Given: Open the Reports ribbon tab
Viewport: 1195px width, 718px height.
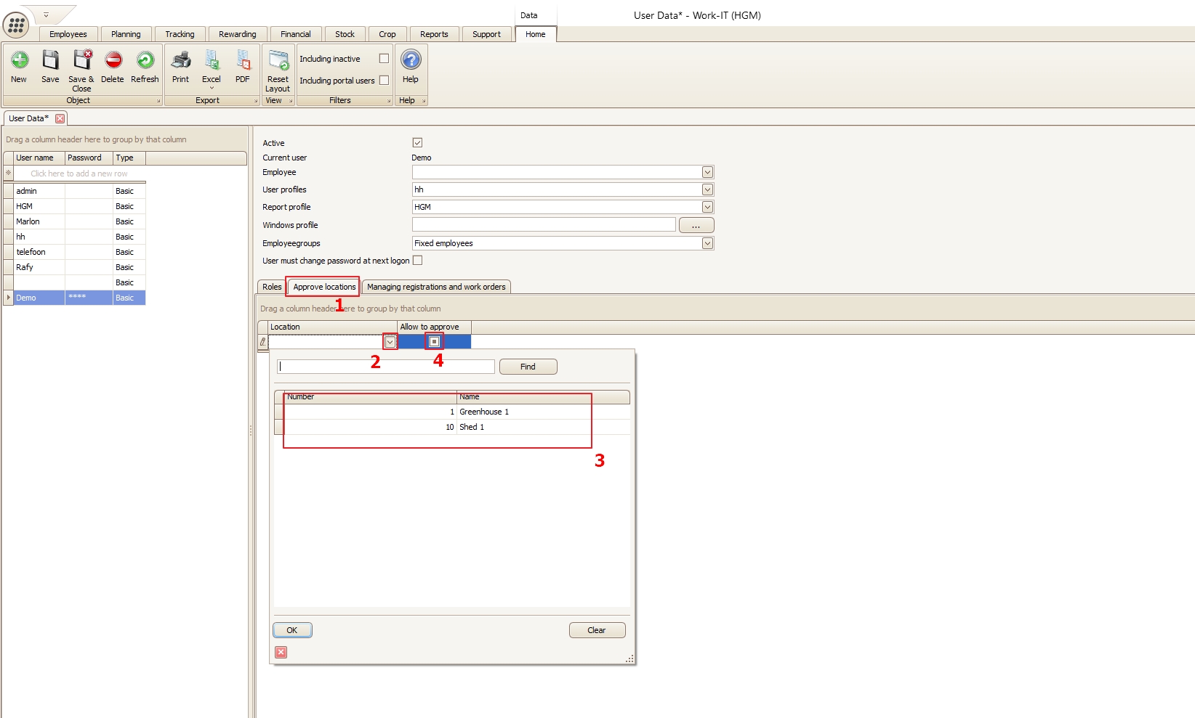Looking at the screenshot, I should point(434,34).
